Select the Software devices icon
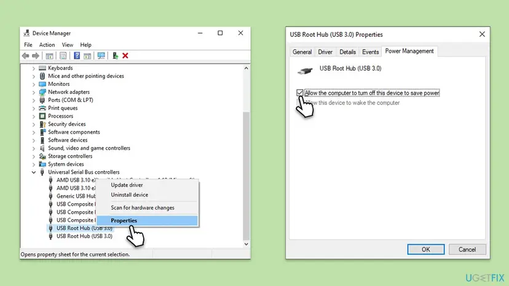Image resolution: width=509 pixels, height=286 pixels. click(42, 140)
